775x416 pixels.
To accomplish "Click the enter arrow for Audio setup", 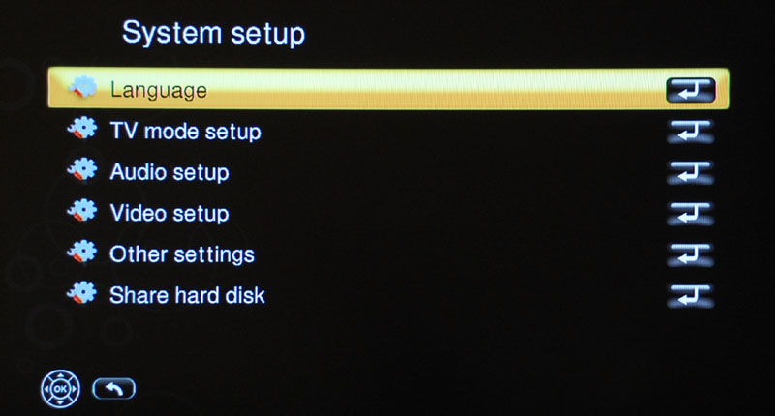I will [x=691, y=173].
